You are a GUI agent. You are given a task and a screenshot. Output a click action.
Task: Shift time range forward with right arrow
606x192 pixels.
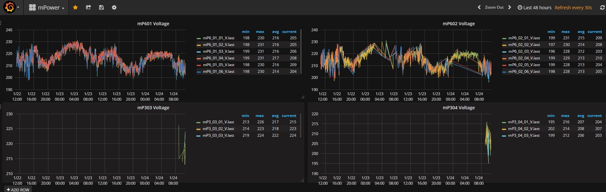510,7
